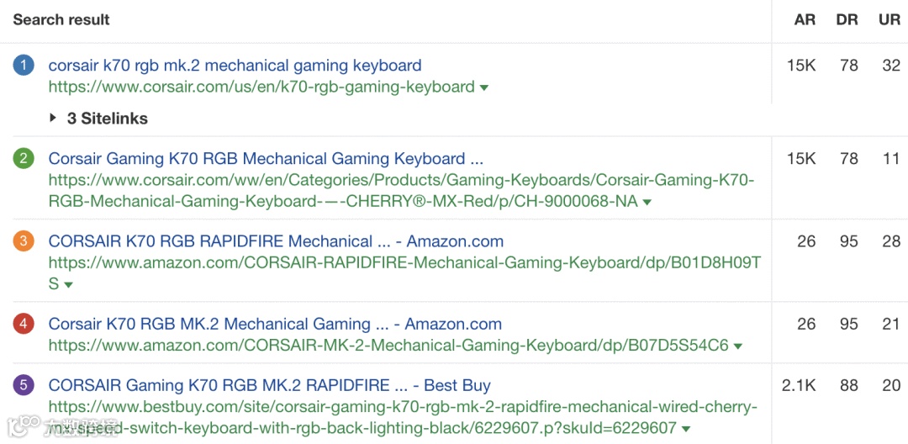Click AR value 15K in result 1 row

point(801,66)
